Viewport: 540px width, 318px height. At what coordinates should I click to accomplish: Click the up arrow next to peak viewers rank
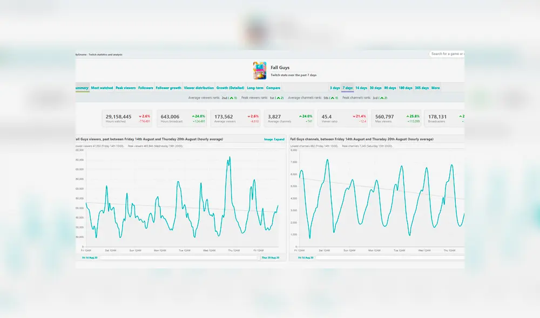tap(280, 98)
